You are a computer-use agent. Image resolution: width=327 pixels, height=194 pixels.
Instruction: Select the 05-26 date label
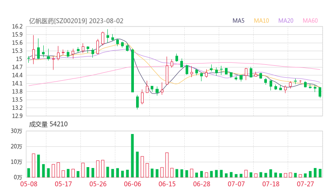(x=98, y=184)
